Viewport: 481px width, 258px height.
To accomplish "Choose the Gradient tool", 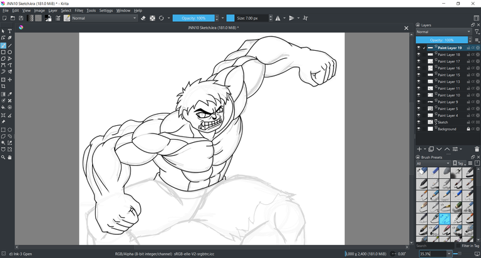I will [3, 94].
